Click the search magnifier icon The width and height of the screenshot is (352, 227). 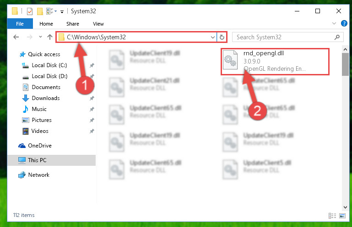(337, 37)
